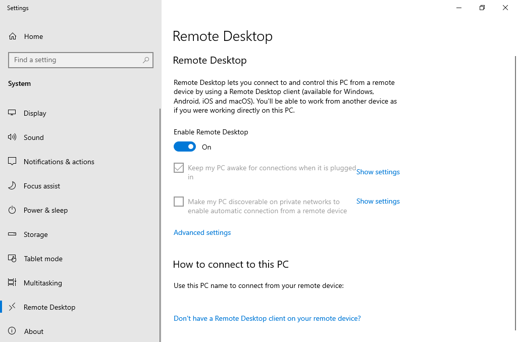
Task: Restore down the Settings window
Action: (482, 8)
